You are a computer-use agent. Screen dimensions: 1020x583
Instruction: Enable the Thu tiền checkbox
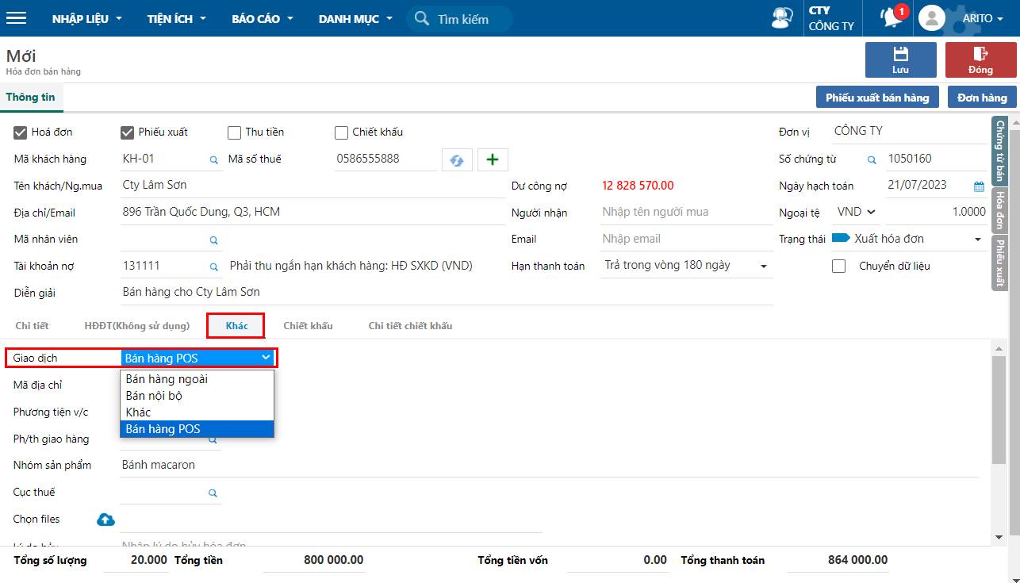click(234, 132)
